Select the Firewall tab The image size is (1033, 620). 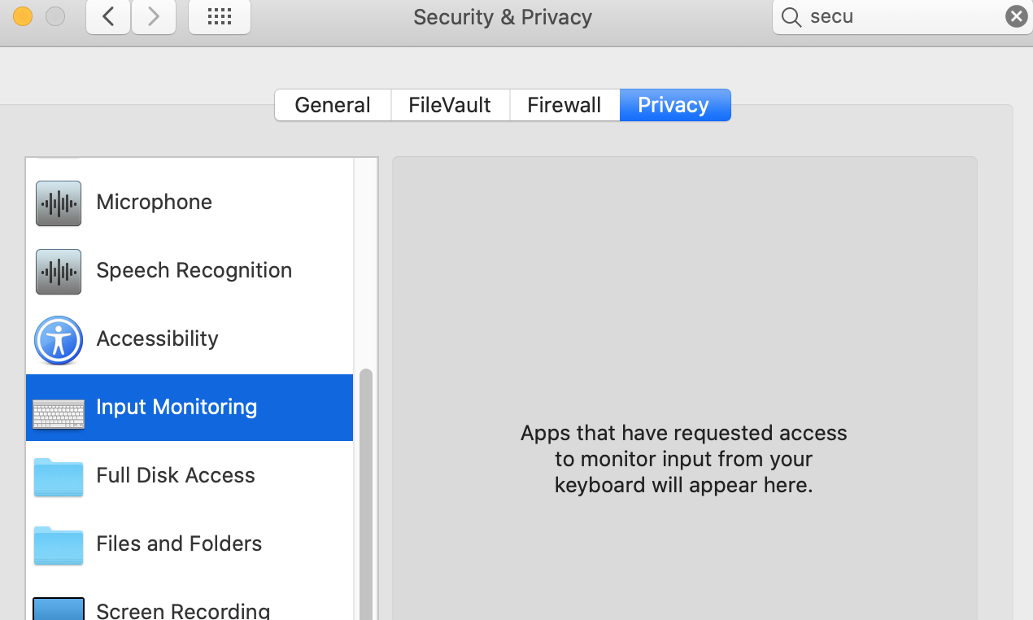[564, 105]
